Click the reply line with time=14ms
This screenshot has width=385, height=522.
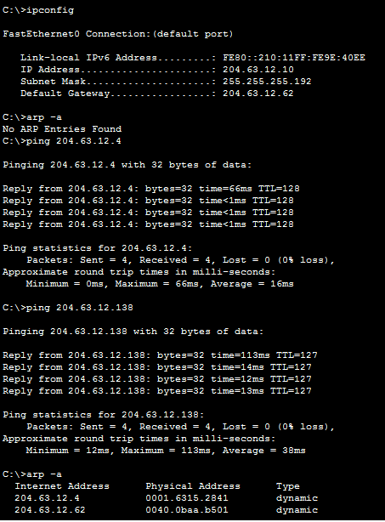pos(157,367)
